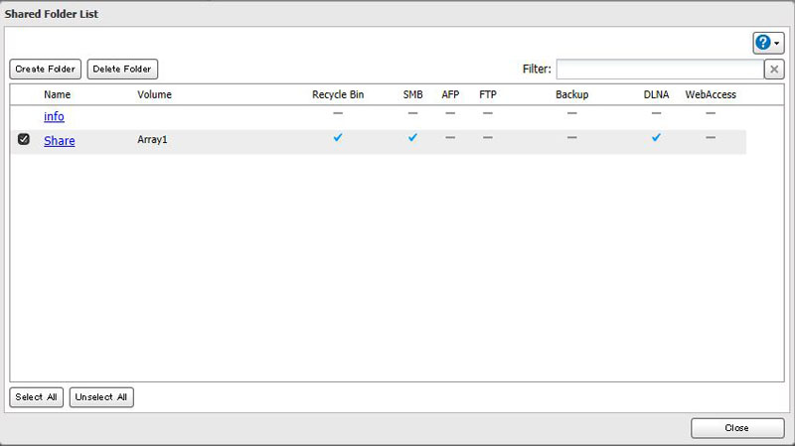Click Share row AFP dash indicator
Screen dimensions: 795x446
tap(450, 137)
